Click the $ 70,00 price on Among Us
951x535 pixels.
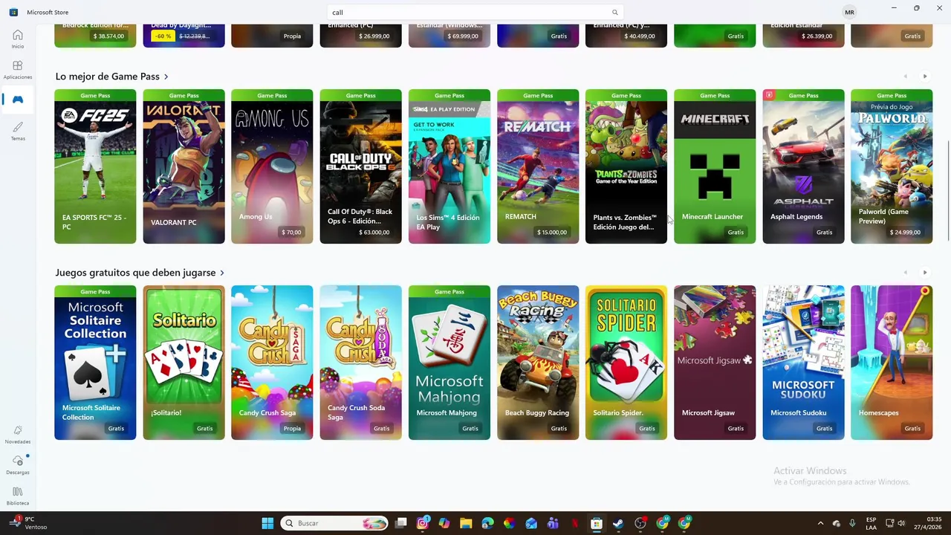click(291, 232)
